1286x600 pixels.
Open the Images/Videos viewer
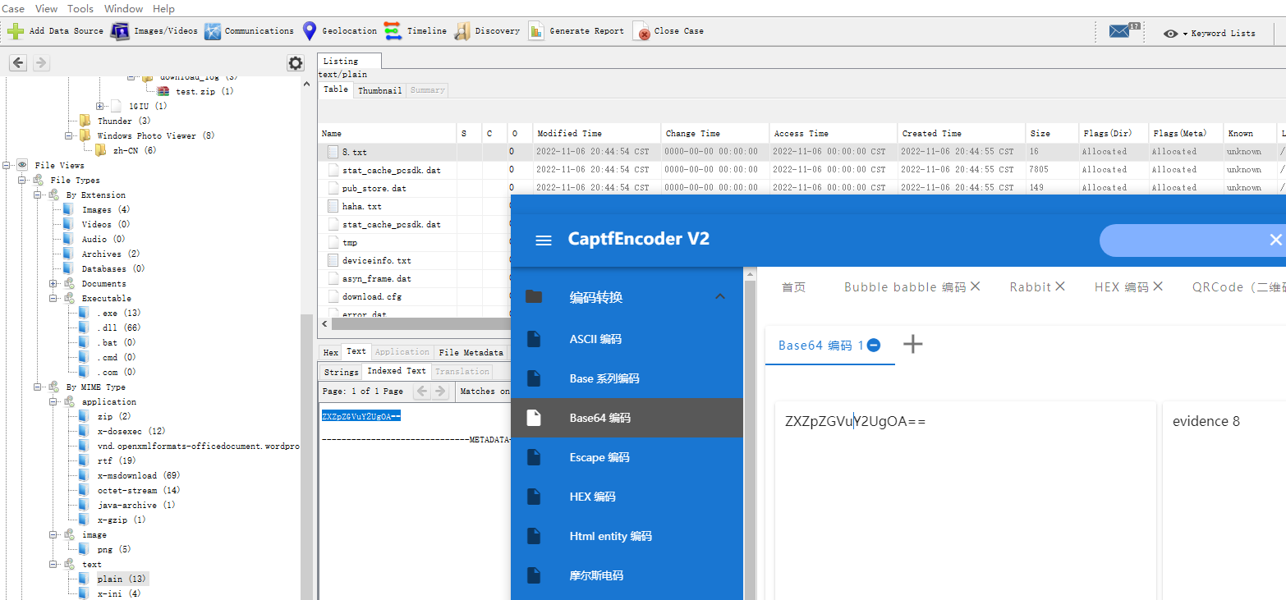(121, 31)
